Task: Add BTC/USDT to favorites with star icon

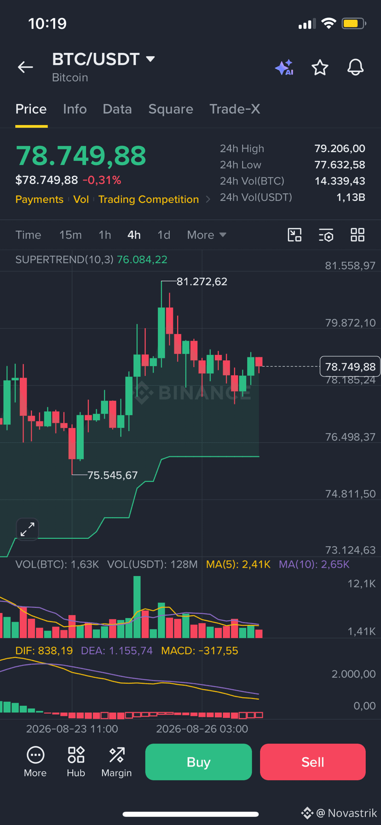Action: point(320,68)
